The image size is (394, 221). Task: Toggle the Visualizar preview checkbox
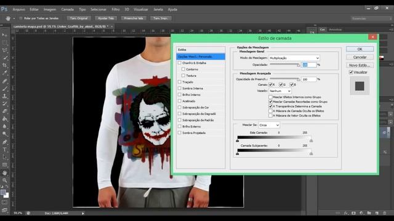pyautogui.click(x=351, y=72)
